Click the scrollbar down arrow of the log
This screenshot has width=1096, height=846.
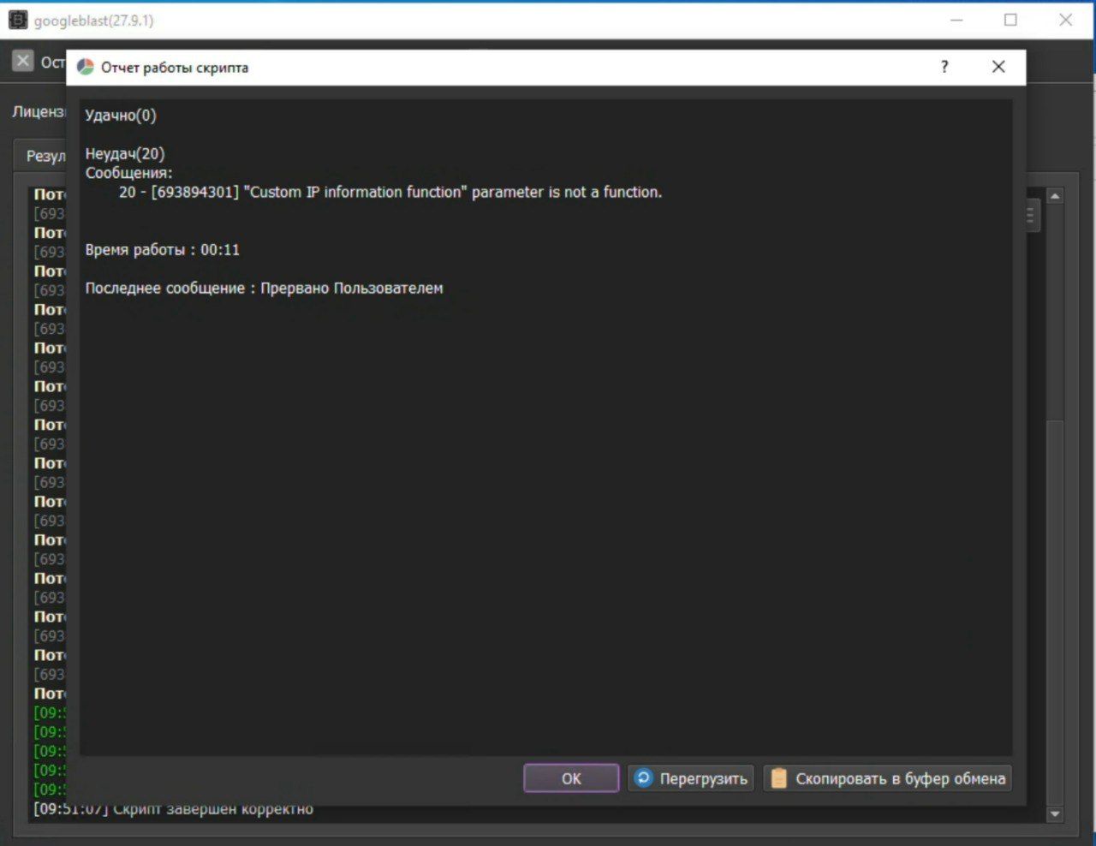(1055, 813)
